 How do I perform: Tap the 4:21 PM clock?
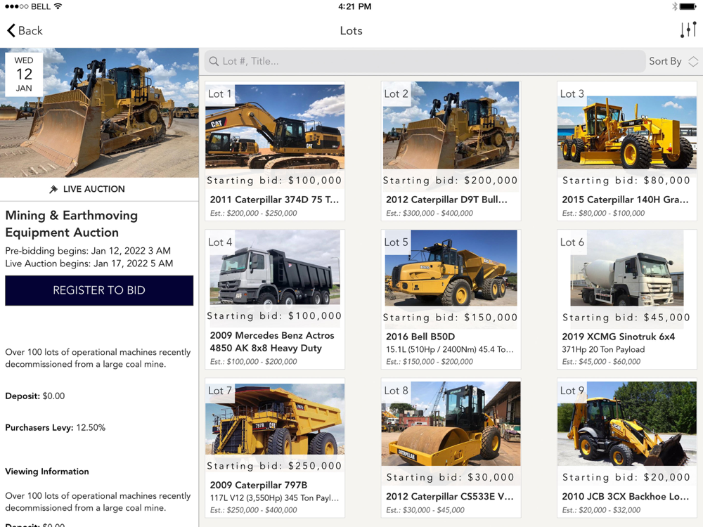point(354,6)
